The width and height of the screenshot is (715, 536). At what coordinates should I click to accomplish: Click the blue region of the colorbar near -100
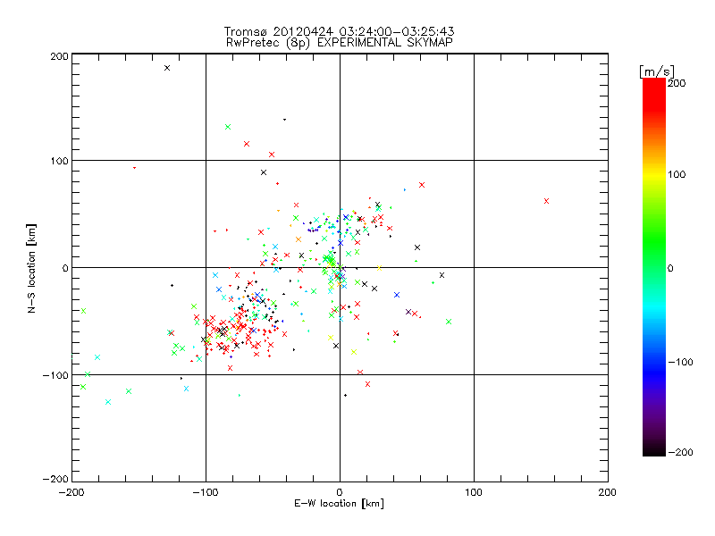654,369
